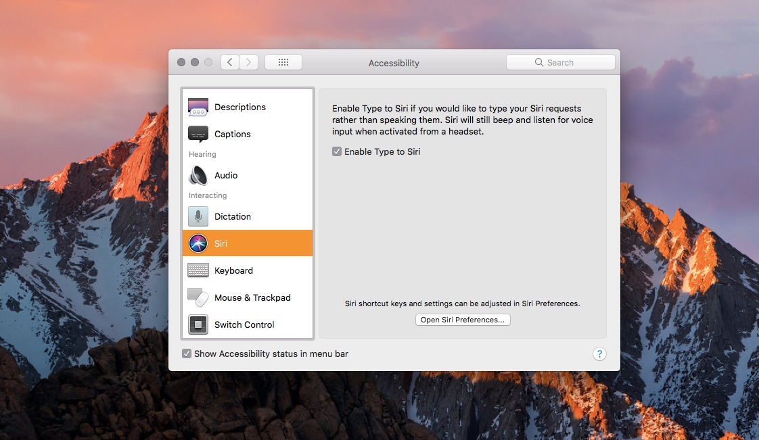
Task: Click the Hearing section header
Action: 202,154
